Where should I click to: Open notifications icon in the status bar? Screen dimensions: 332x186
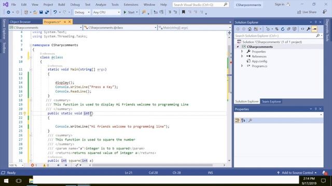point(324,173)
